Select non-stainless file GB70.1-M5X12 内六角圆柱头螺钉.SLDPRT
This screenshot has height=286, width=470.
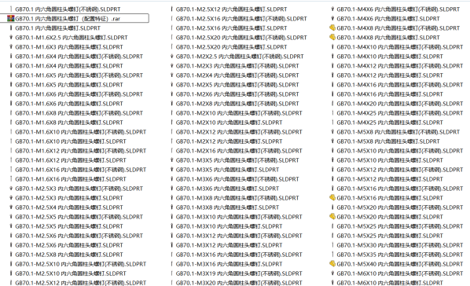390,179
